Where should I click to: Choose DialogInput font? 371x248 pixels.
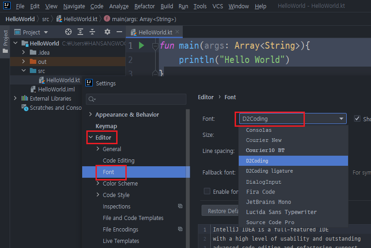[x=293, y=182]
